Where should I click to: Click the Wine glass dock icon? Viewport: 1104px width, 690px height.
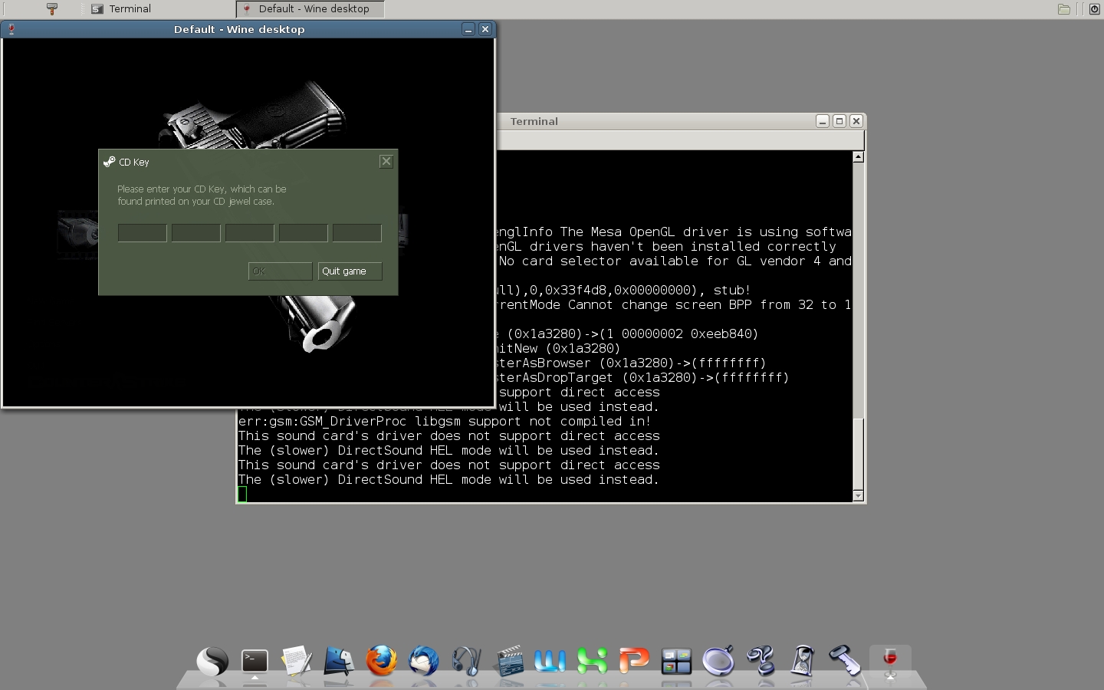click(x=890, y=661)
